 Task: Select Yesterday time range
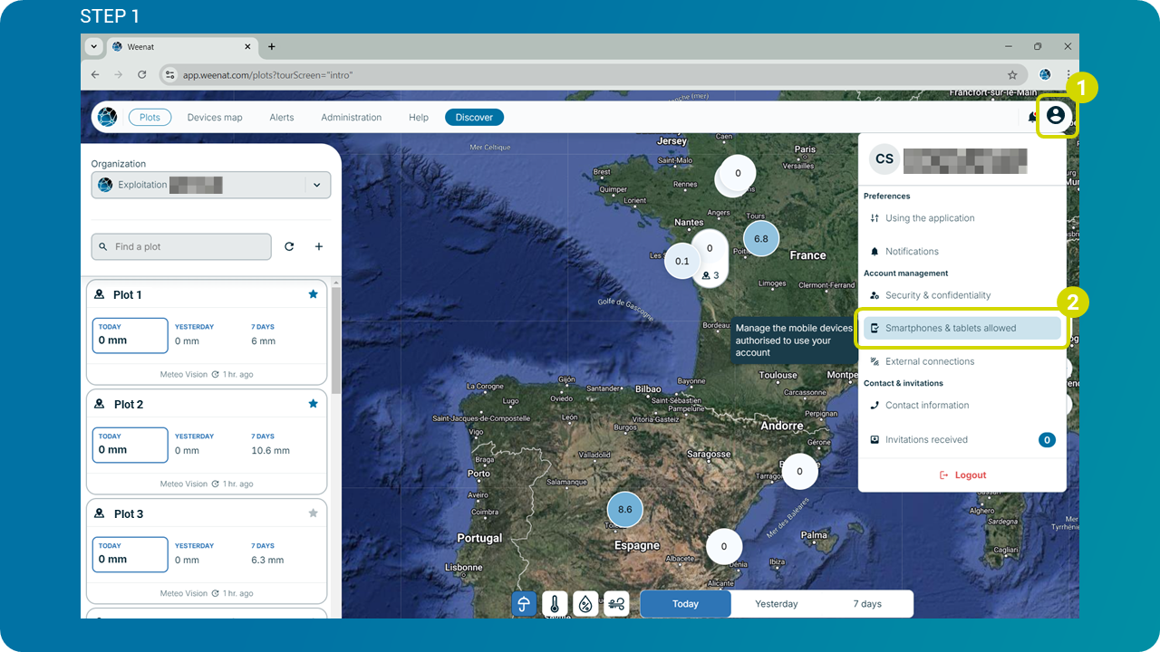[x=777, y=604]
